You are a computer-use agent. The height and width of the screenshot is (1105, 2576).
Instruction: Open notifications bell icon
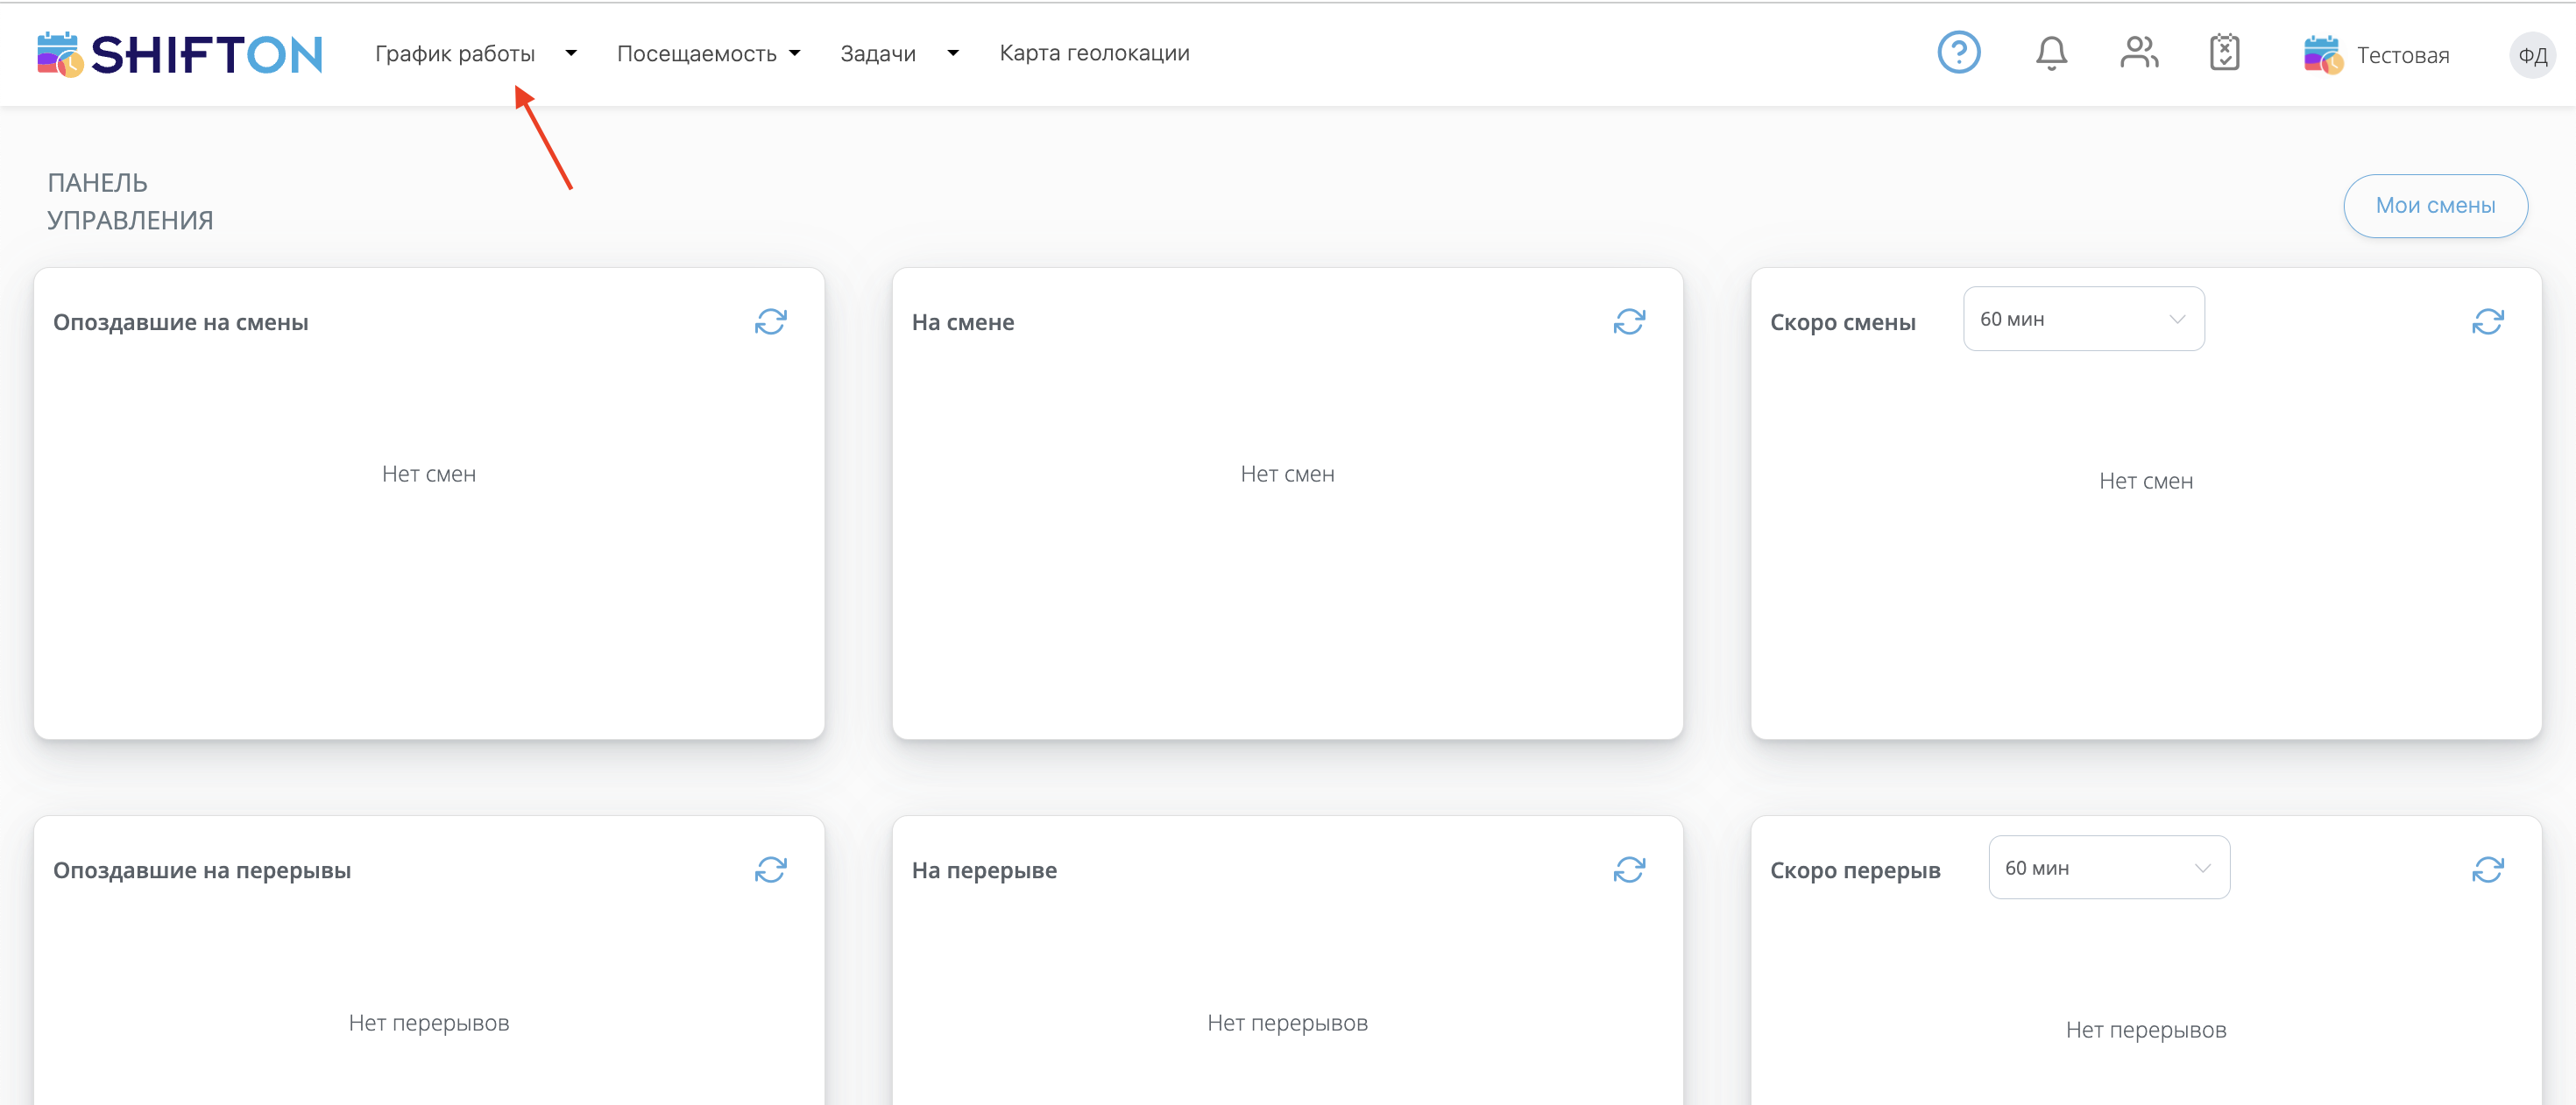coord(2051,53)
